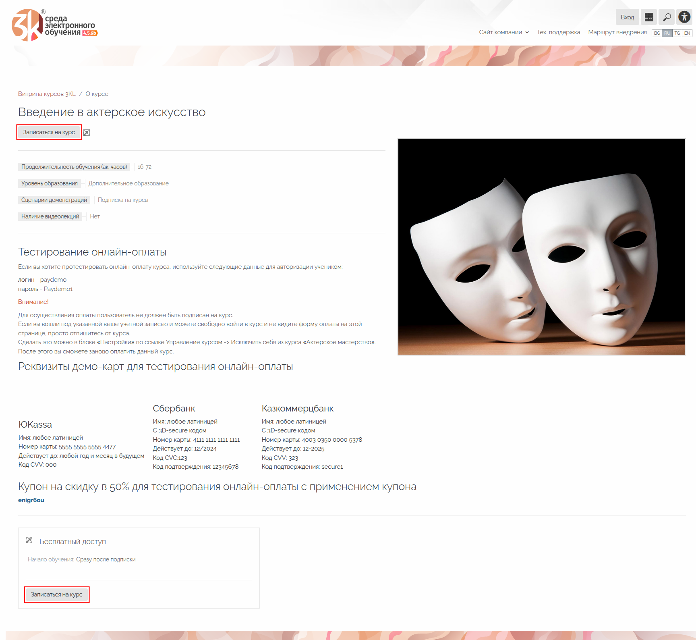Open Маршрут внедрения menu item
The height and width of the screenshot is (640, 696).
coord(617,32)
